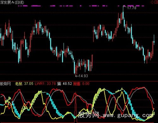Click the 深发展A (日线) chart title
158x123 pixels.
point(12,3)
